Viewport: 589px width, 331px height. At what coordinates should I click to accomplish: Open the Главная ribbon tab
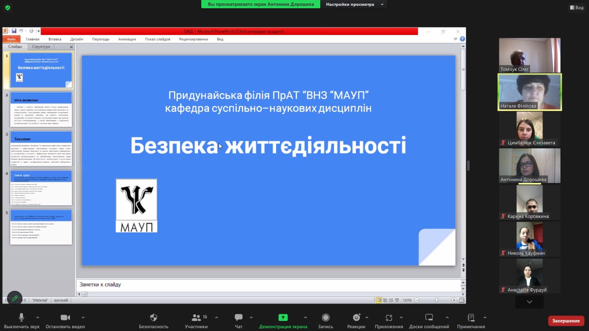point(33,39)
